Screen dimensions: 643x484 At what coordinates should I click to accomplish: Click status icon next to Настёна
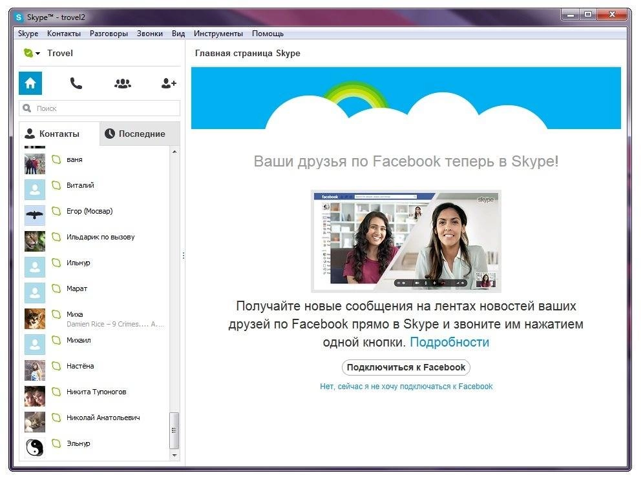(x=56, y=366)
